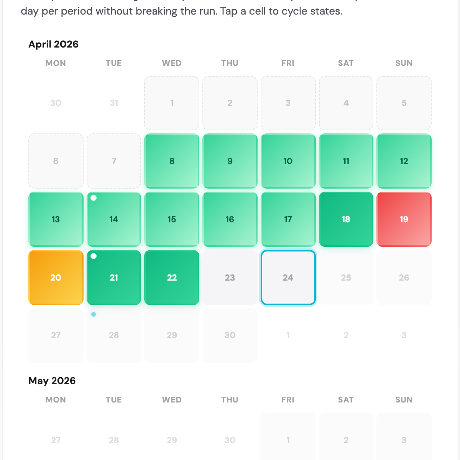The image size is (460, 460).
Task: Select the greyed-out day April 30
Action: pyautogui.click(x=230, y=335)
